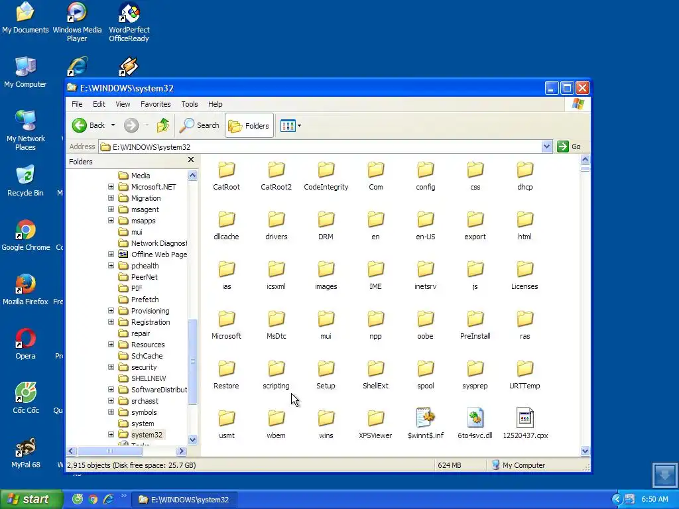Expand the security tree node
The width and height of the screenshot is (679, 509).
[x=111, y=367]
